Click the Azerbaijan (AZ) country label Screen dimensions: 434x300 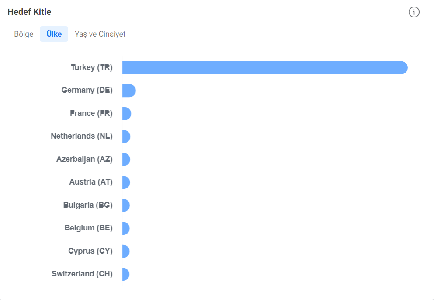[84, 159]
